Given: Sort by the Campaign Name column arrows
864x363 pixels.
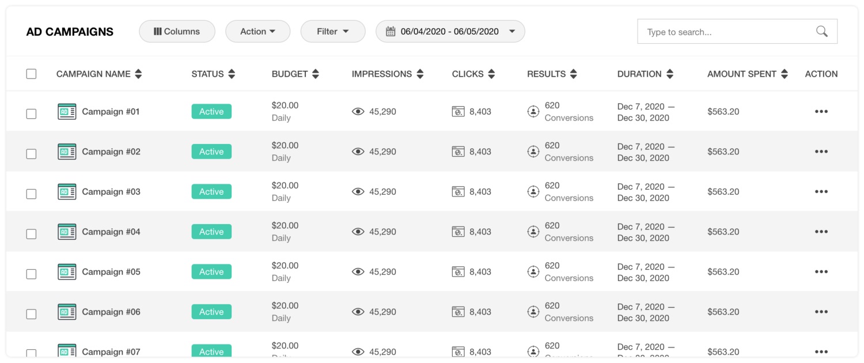Looking at the screenshot, I should coord(138,74).
